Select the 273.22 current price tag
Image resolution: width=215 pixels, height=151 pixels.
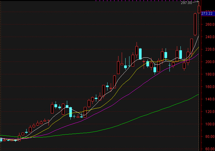pyautogui.click(x=208, y=14)
